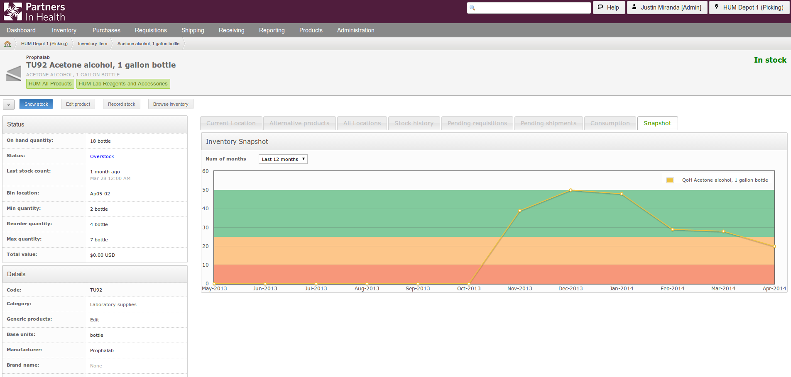Click the home icon in the breadcrumb bar
Image resolution: width=791 pixels, height=377 pixels.
pos(7,44)
